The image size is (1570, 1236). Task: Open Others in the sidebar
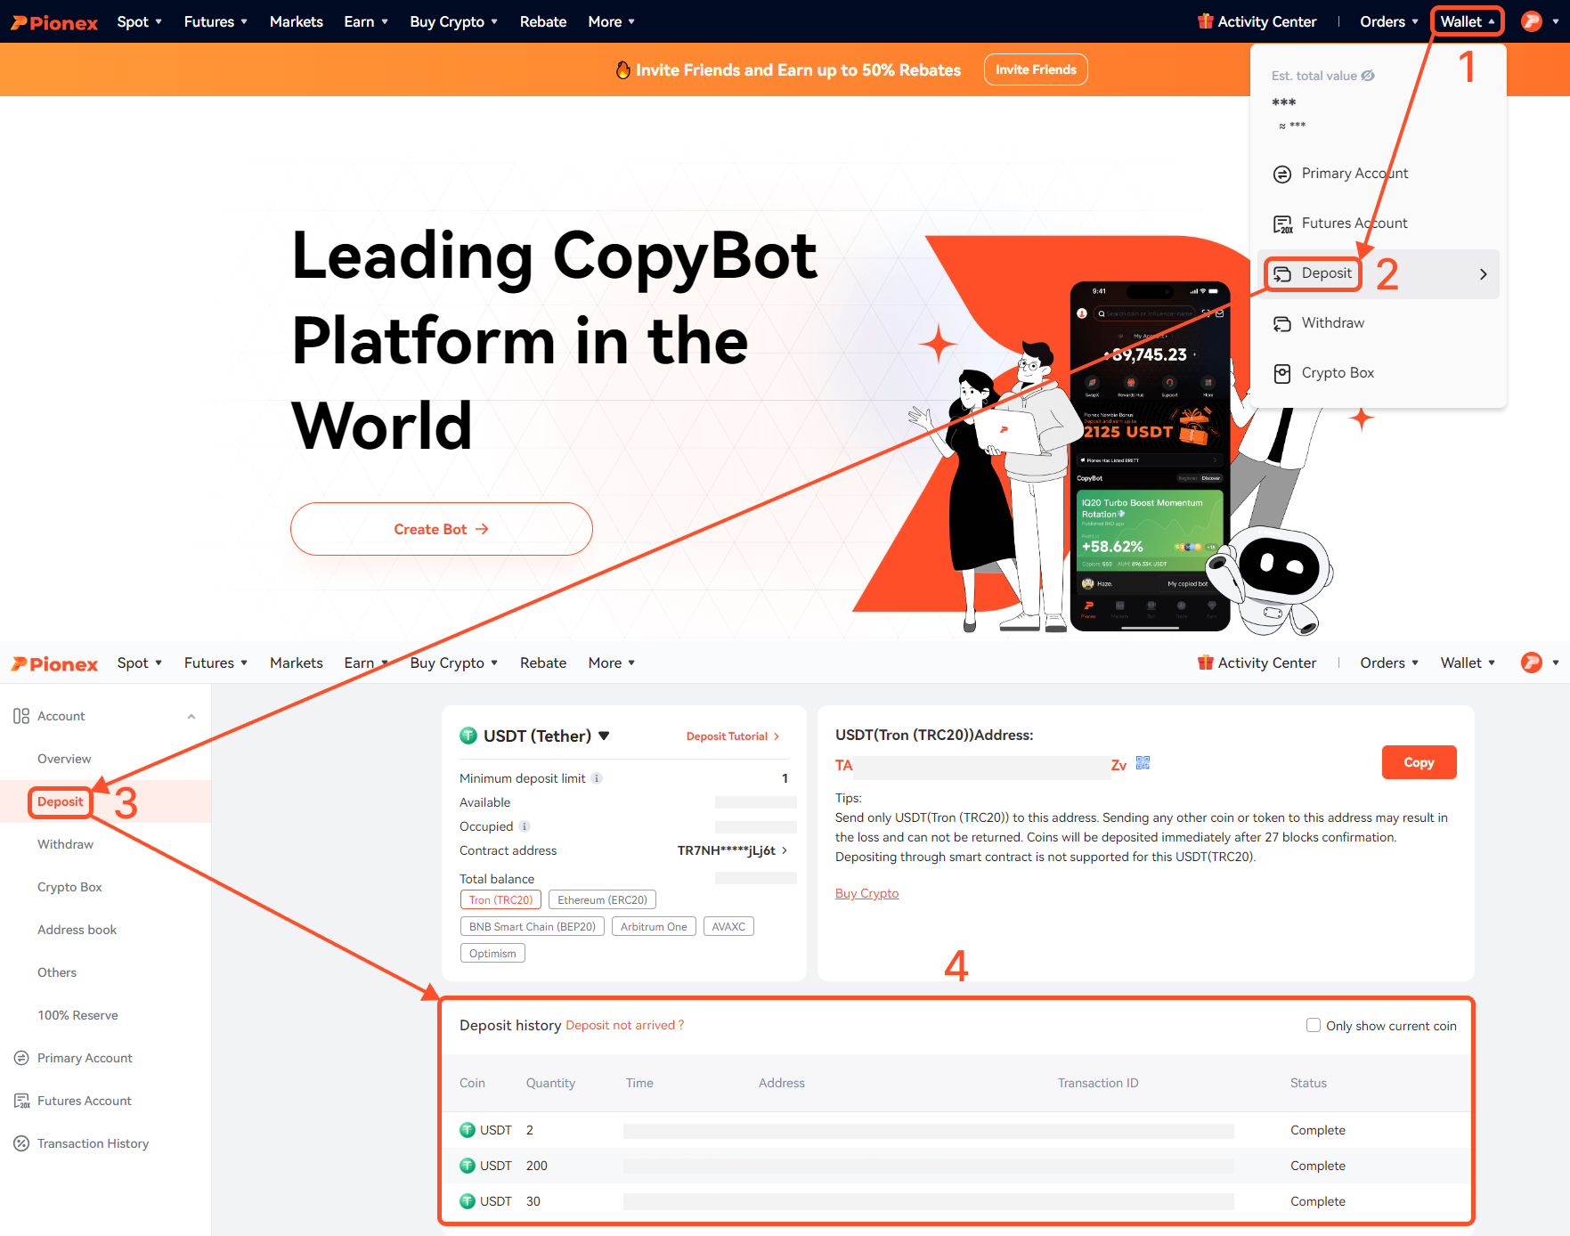(x=57, y=972)
